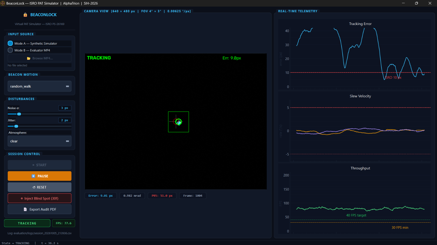Click the BeaconLock app icon in title bar
This screenshot has width=437, height=245.
tap(3, 3)
